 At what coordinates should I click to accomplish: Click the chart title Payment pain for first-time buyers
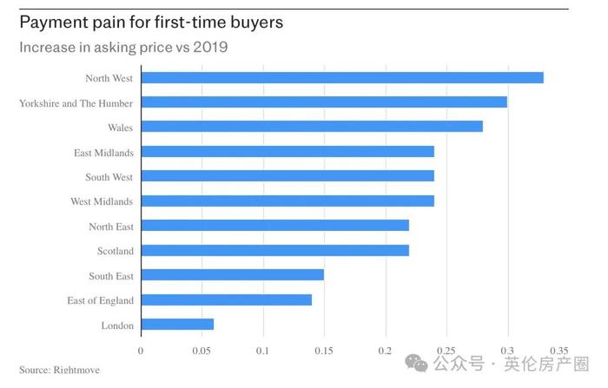pos(151,22)
